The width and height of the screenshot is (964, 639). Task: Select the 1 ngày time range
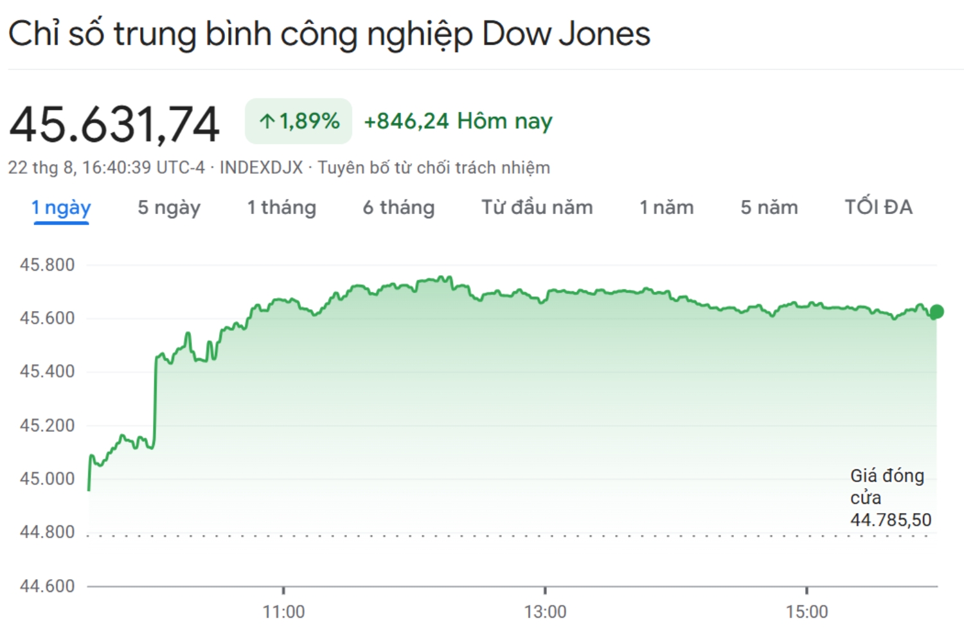(x=60, y=207)
